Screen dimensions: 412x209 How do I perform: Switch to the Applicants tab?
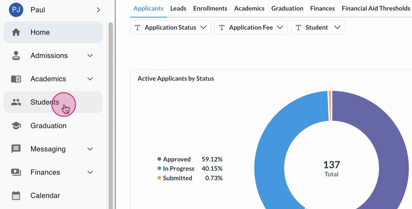pyautogui.click(x=149, y=8)
